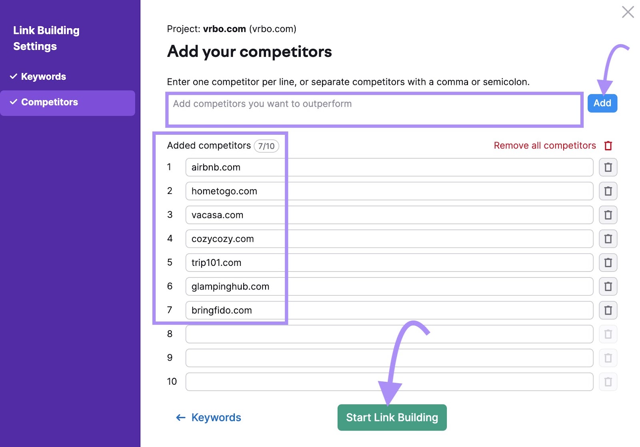Start Link Building with the green button
The image size is (640, 447).
(x=392, y=417)
